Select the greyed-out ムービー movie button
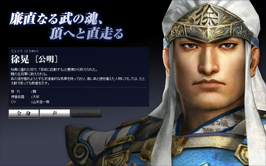Viewport: 266px width, 166px height. click(86, 114)
